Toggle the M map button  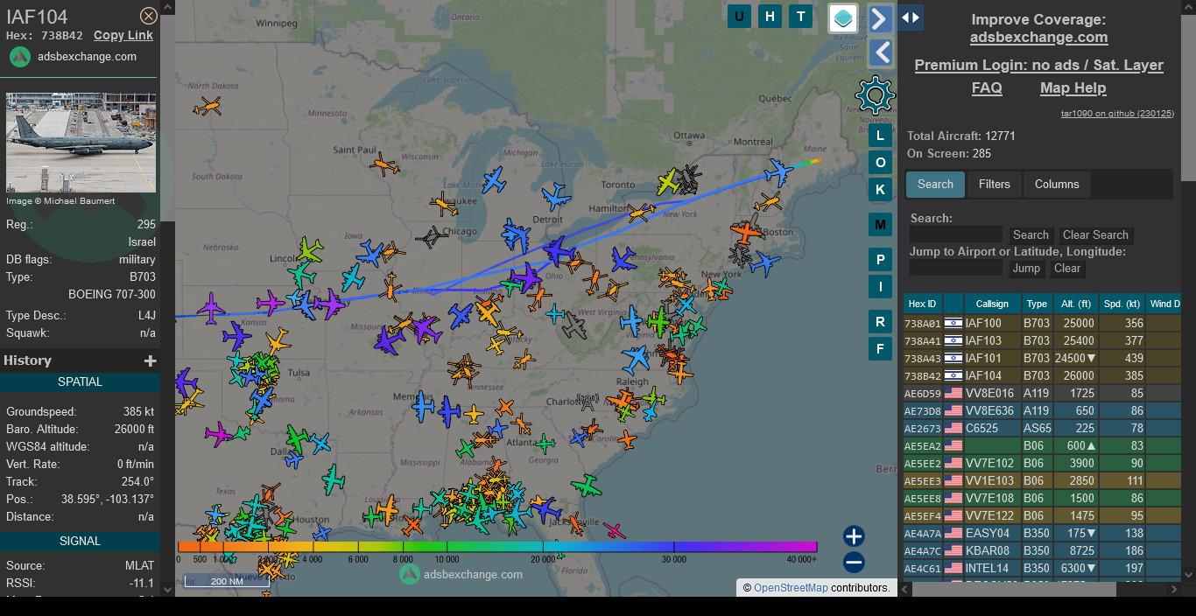(880, 224)
